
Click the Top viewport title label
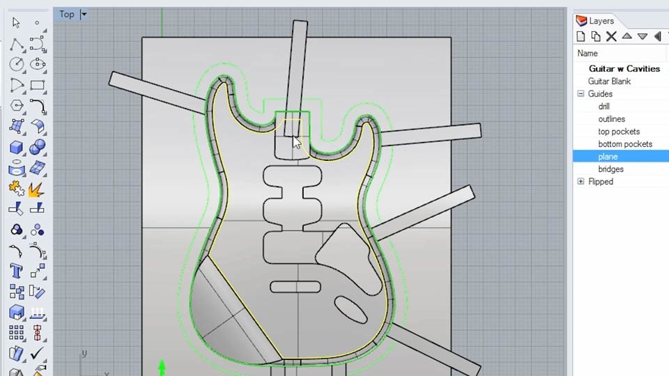point(67,14)
